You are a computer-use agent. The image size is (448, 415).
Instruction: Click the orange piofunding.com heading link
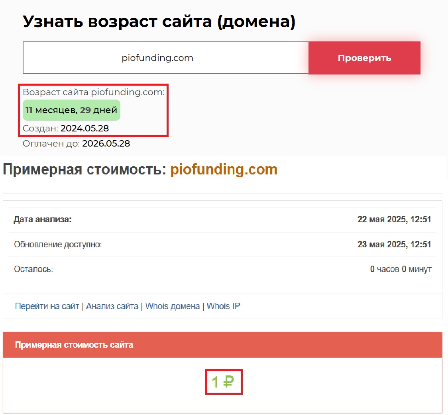coord(224,170)
